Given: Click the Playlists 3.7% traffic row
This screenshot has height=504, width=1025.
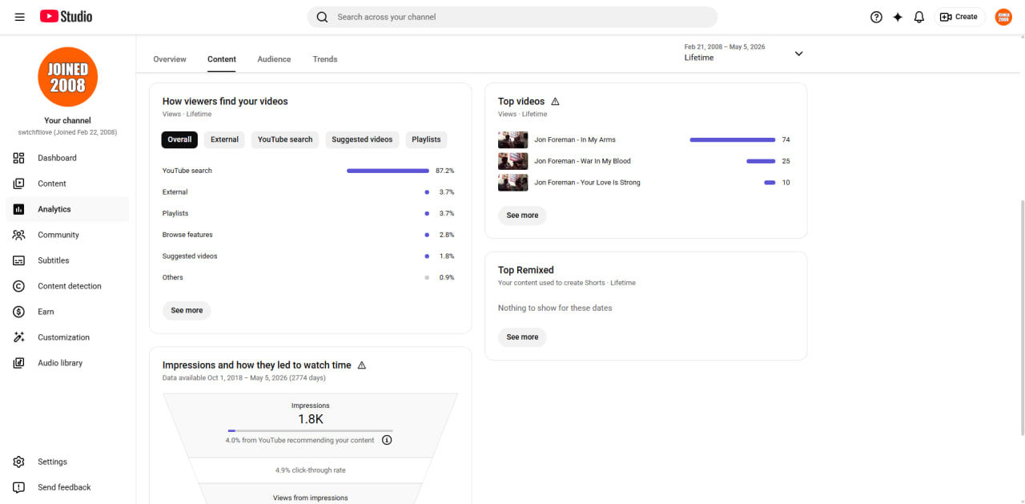Looking at the screenshot, I should 308,213.
